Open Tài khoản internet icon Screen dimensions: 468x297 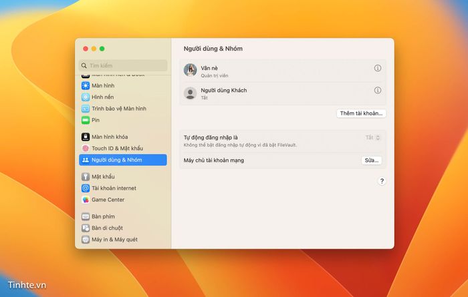(x=86, y=188)
